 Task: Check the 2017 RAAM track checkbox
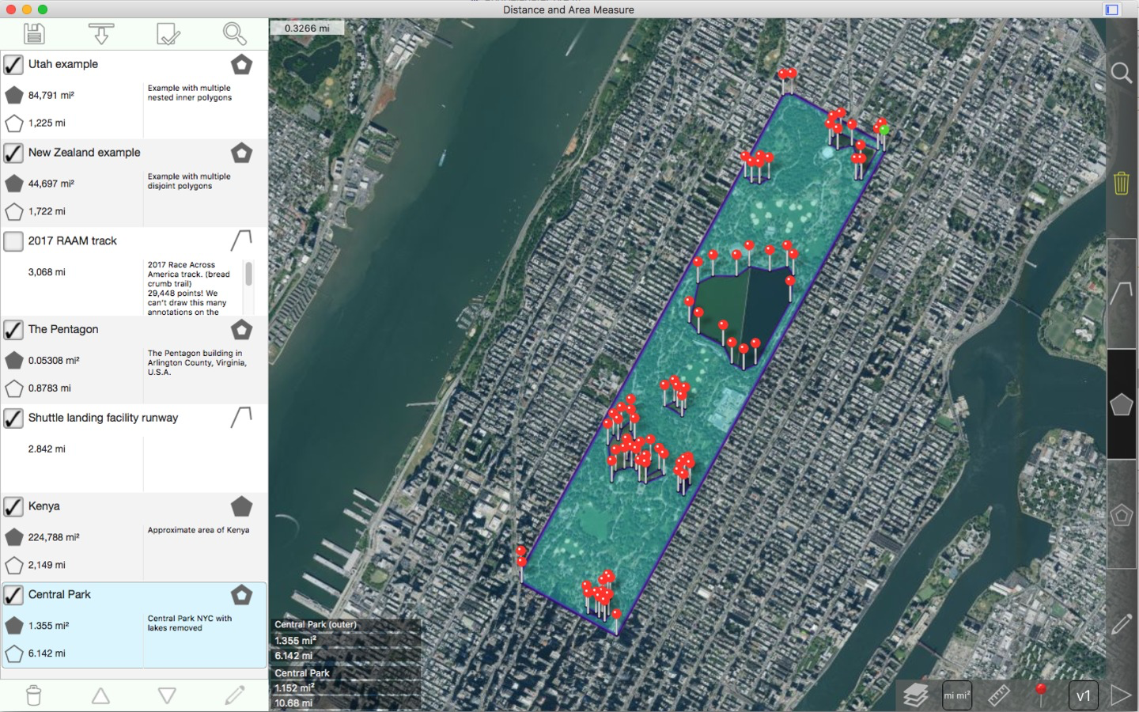click(x=13, y=240)
